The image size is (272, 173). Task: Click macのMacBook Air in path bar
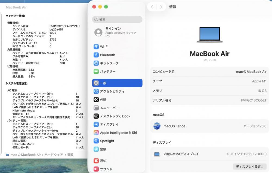(x=26, y=155)
